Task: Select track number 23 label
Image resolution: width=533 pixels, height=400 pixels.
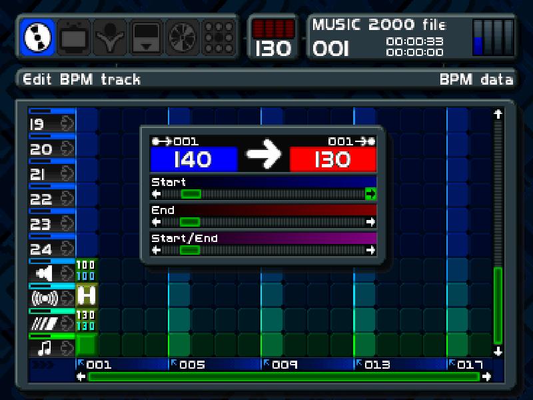Action: click(41, 224)
